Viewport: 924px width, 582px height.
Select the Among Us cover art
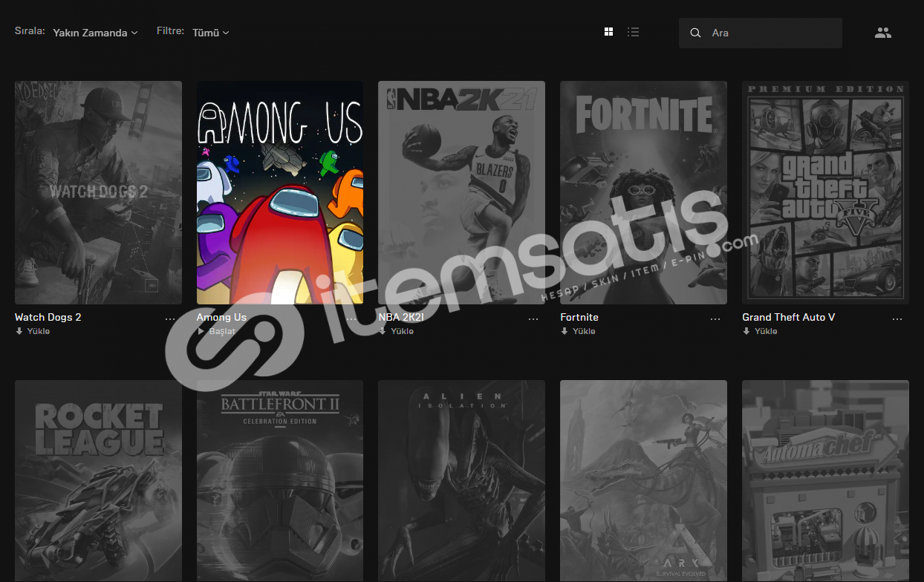click(280, 192)
